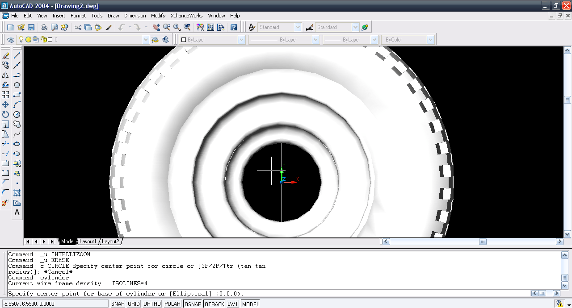Open Layer Properties Manager icon

11,40
